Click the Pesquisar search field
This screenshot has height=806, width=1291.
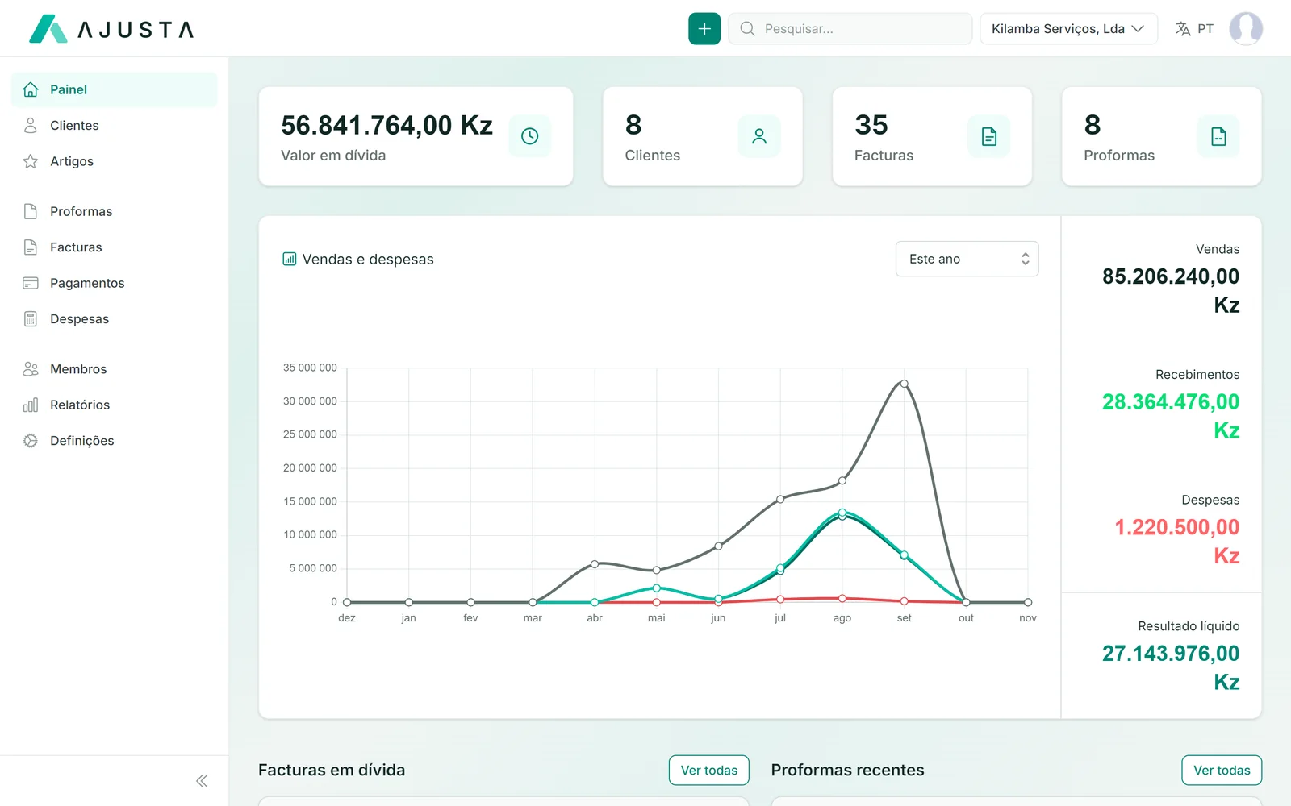pyautogui.click(x=850, y=29)
